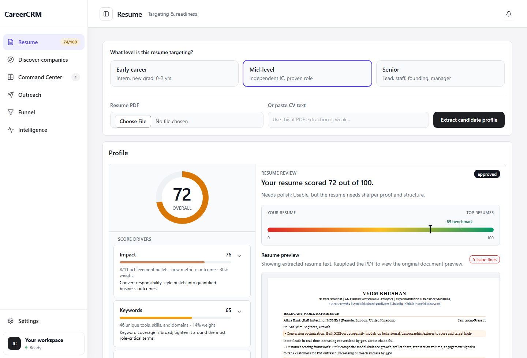Click the Impact score progress bar
The image size is (527, 358).
(x=175, y=262)
